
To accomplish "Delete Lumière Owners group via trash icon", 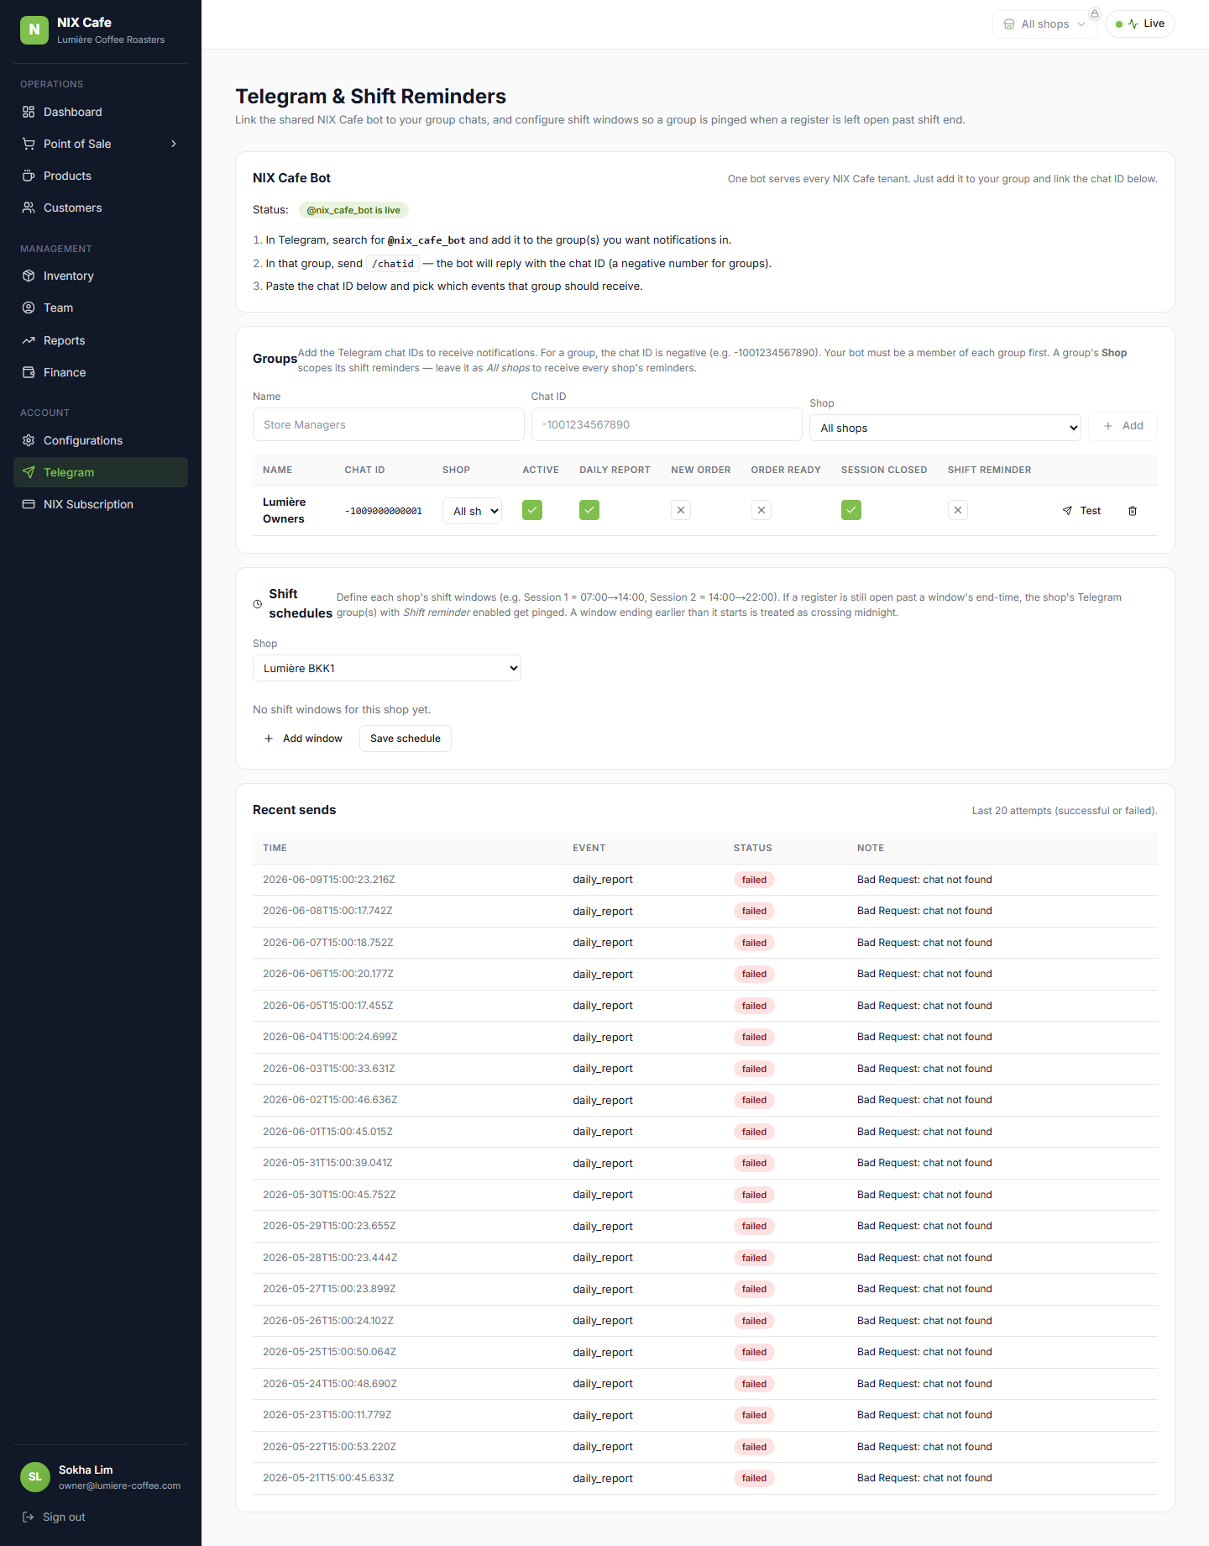I will (1133, 511).
